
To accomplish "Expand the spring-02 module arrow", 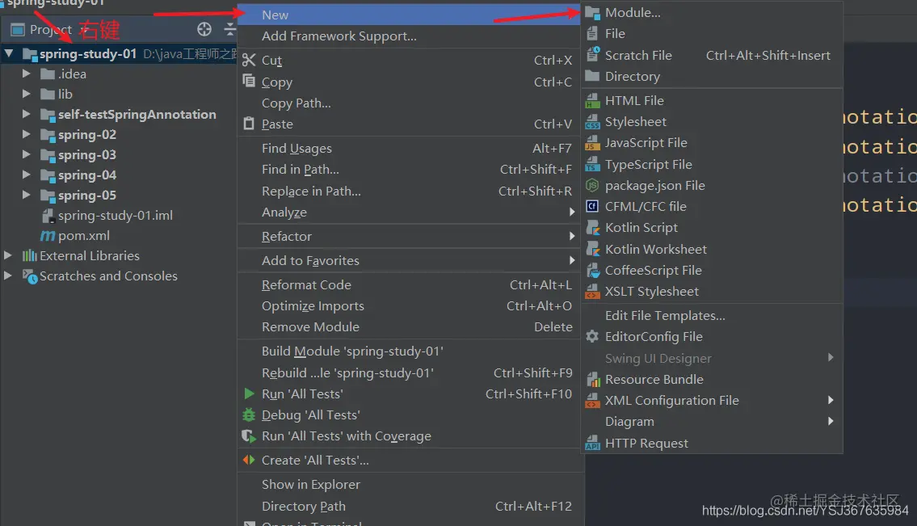I will pyautogui.click(x=27, y=134).
